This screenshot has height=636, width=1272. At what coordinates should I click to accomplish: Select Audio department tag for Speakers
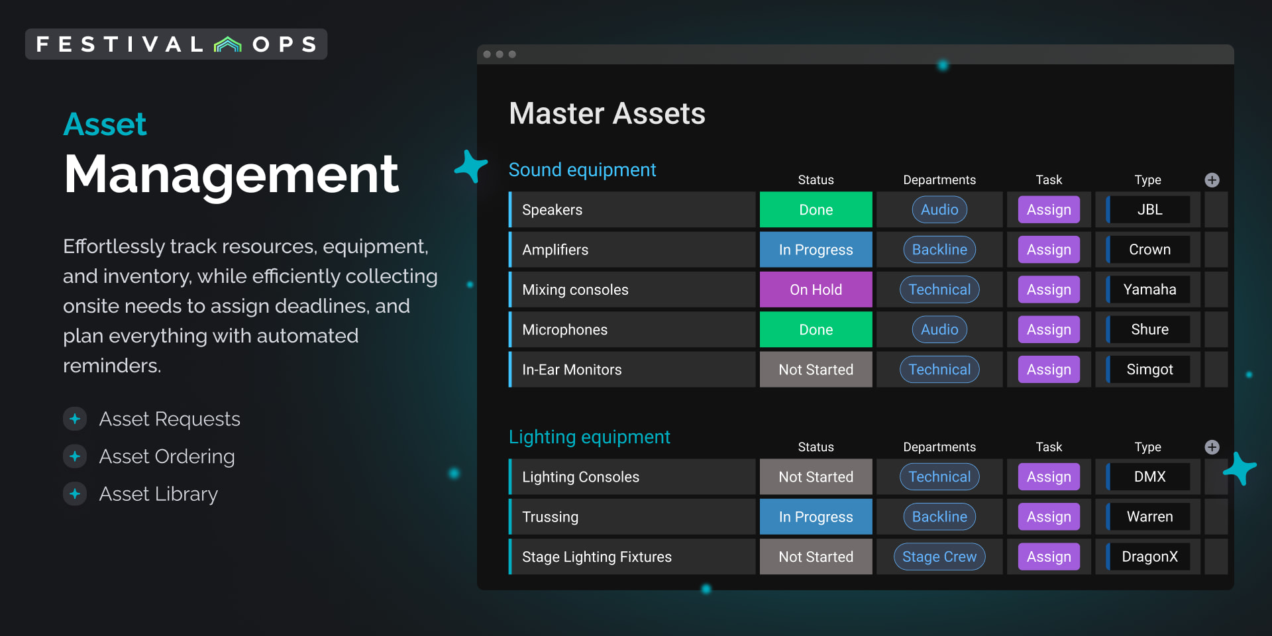click(x=939, y=209)
